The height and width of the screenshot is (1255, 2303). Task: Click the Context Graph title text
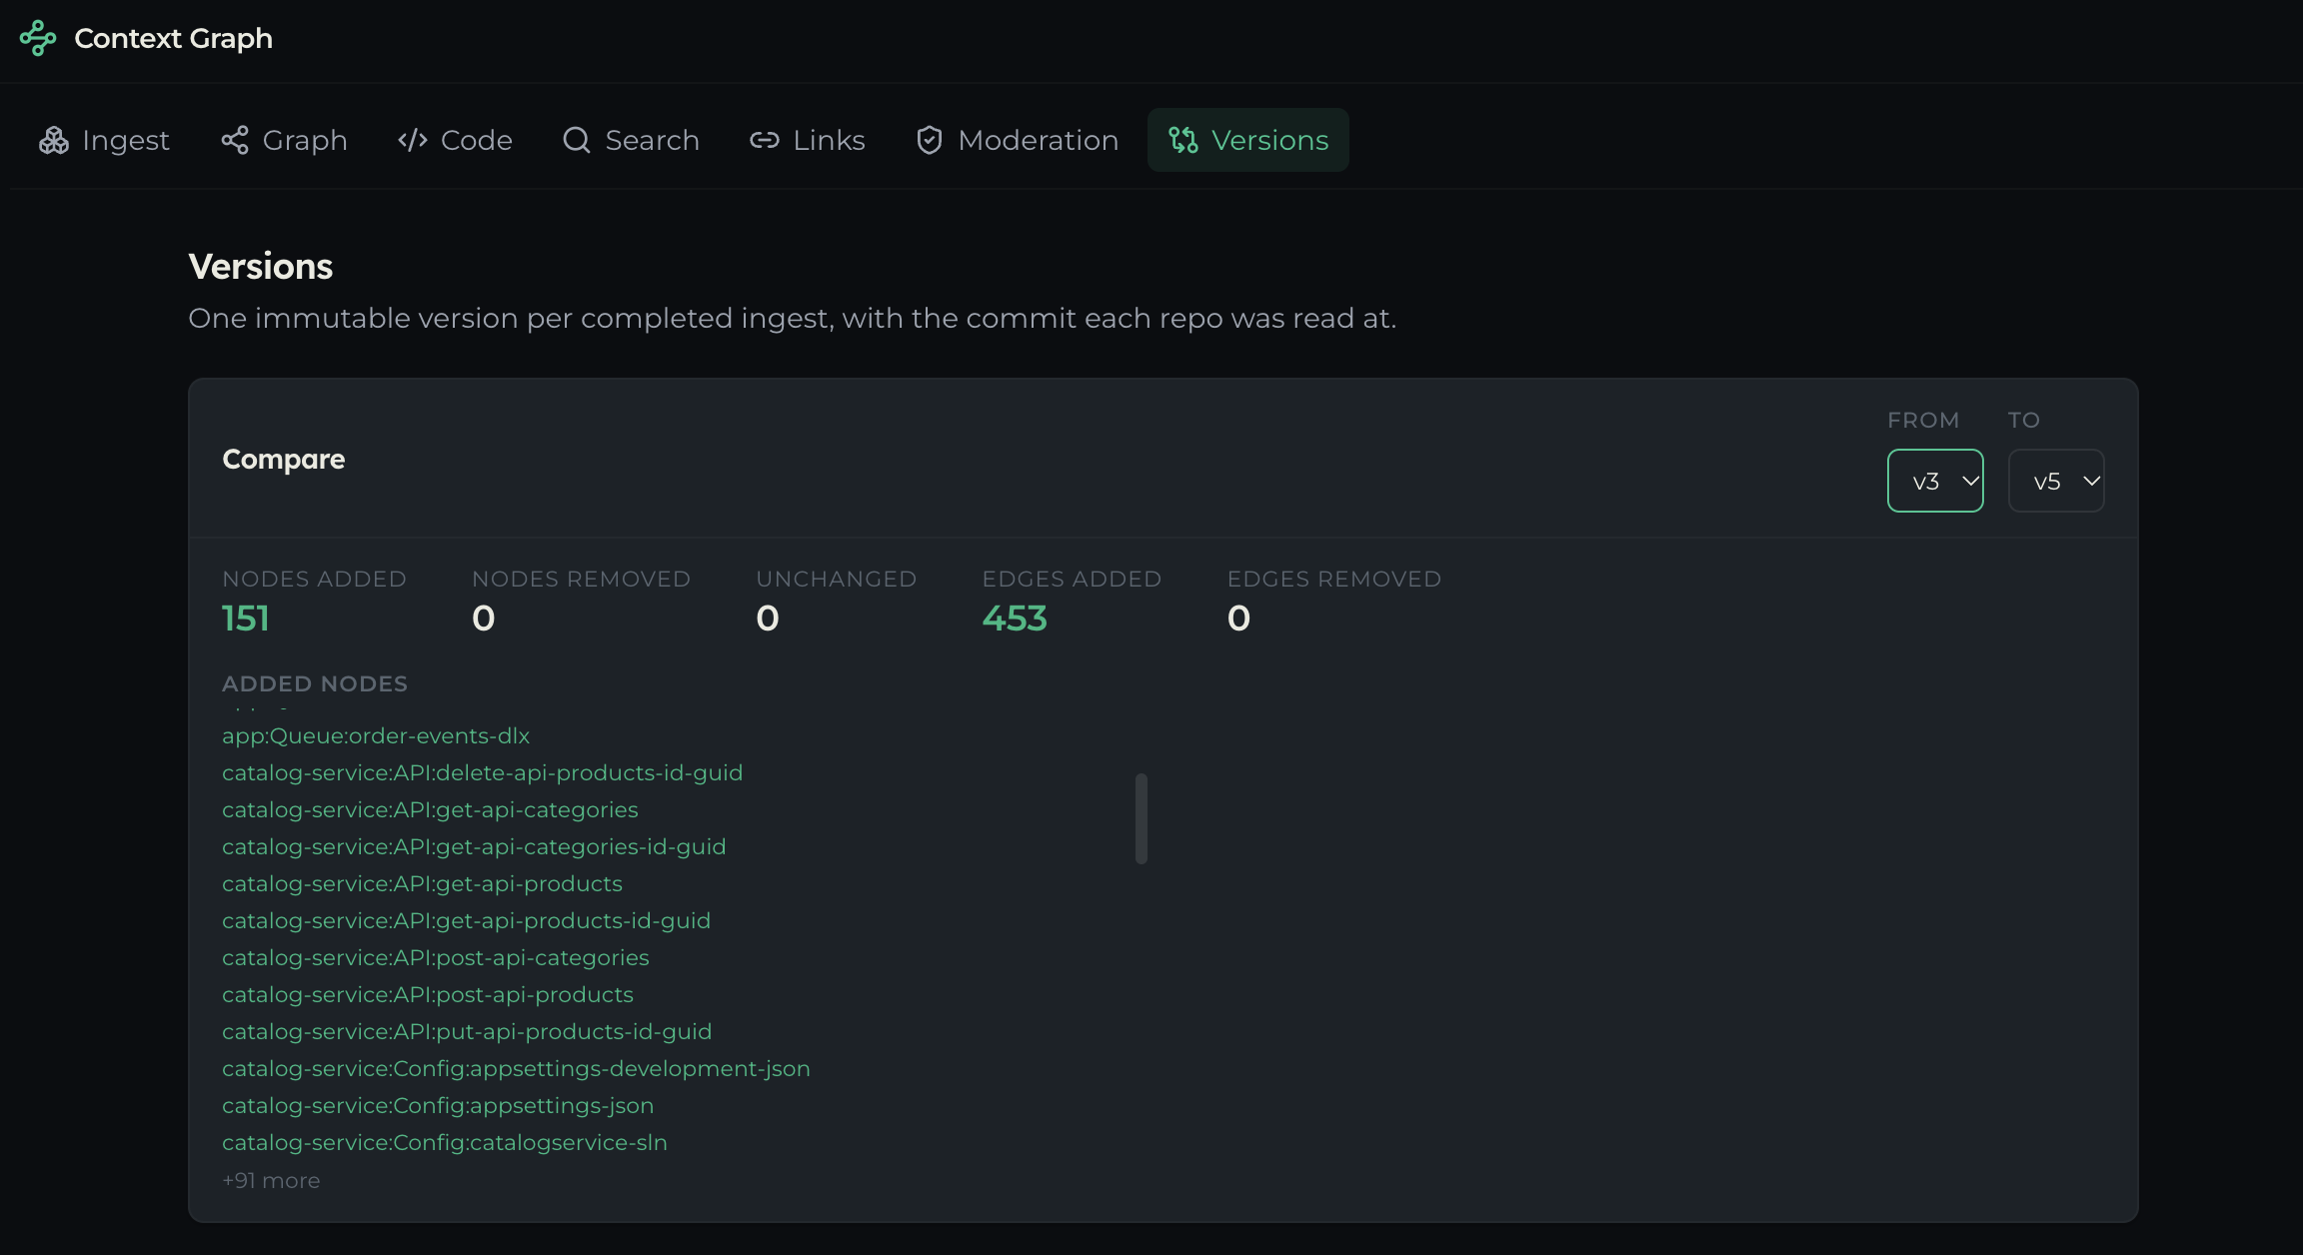(x=173, y=38)
